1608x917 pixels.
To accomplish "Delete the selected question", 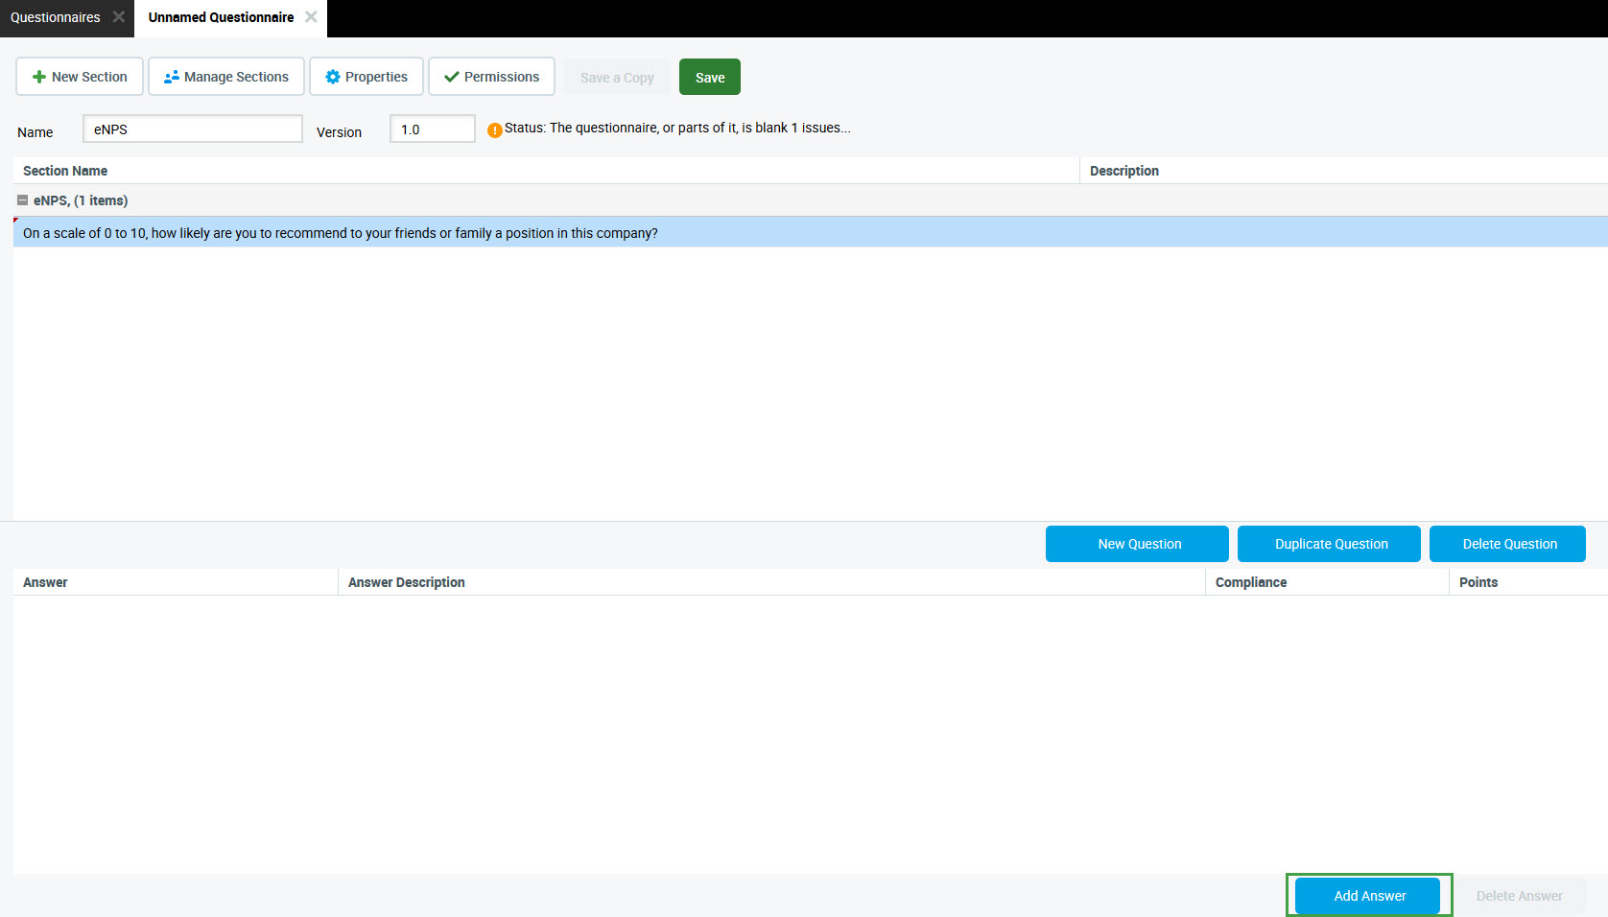I will 1507,544.
